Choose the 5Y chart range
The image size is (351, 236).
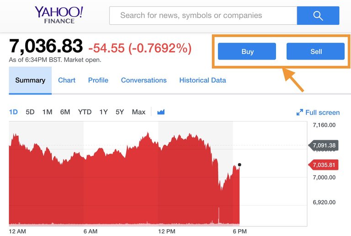[x=120, y=112]
